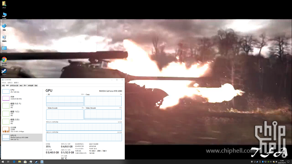
Task: Open the Windows Start menu
Action: pos(3,162)
